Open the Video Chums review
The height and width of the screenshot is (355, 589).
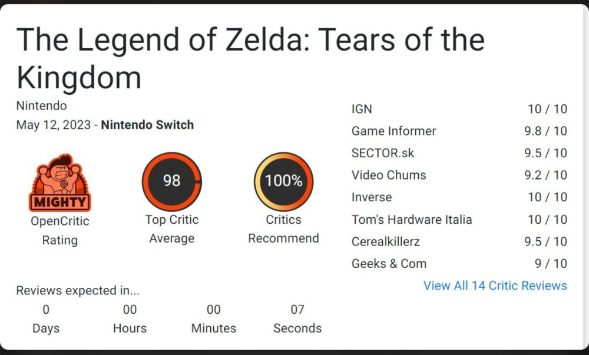(459, 175)
